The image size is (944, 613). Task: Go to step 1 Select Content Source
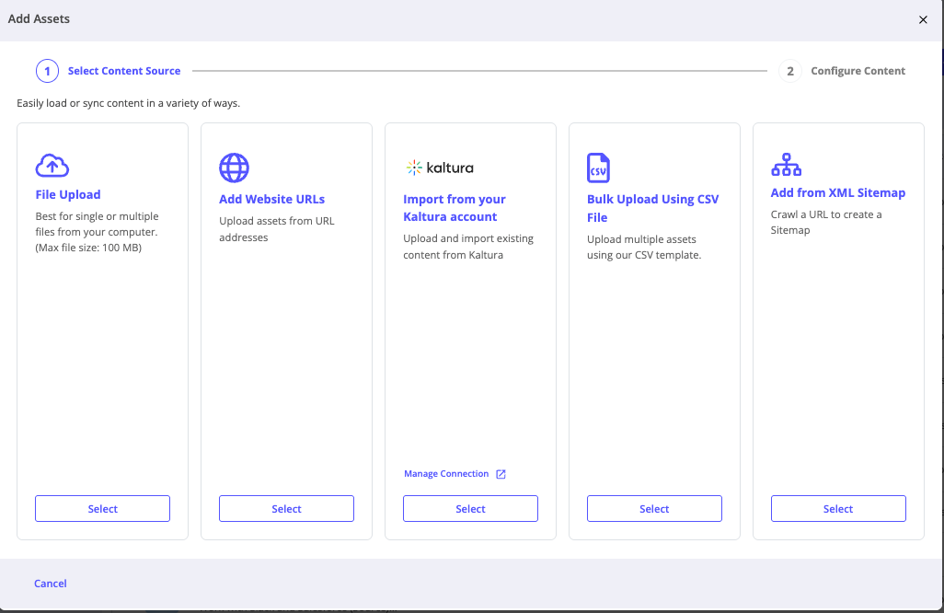pos(109,71)
